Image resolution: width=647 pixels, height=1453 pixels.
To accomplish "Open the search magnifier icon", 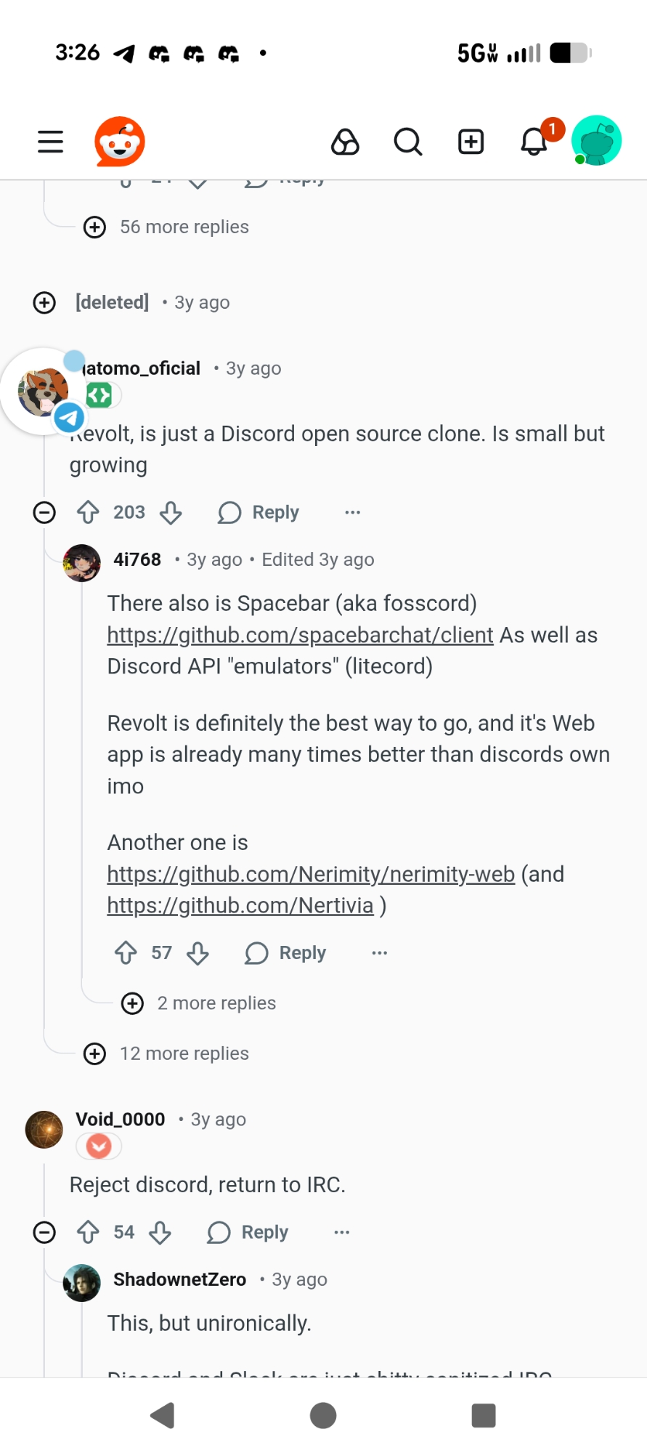I will (x=408, y=142).
